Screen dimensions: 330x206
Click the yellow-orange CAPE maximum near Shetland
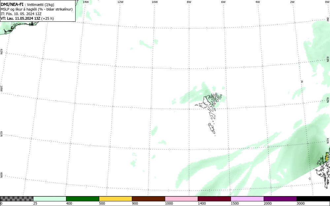(327, 157)
